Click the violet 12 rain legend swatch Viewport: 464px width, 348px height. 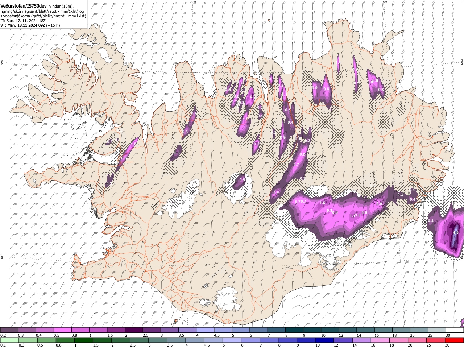(x=343, y=340)
